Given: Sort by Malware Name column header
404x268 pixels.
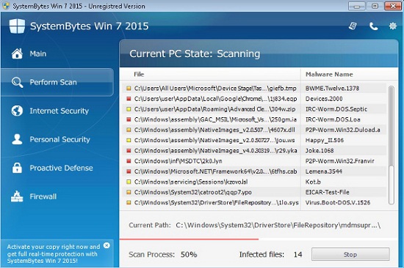Looking at the screenshot, I should pos(329,74).
